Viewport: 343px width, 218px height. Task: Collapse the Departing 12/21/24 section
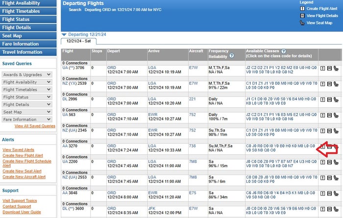64,35
